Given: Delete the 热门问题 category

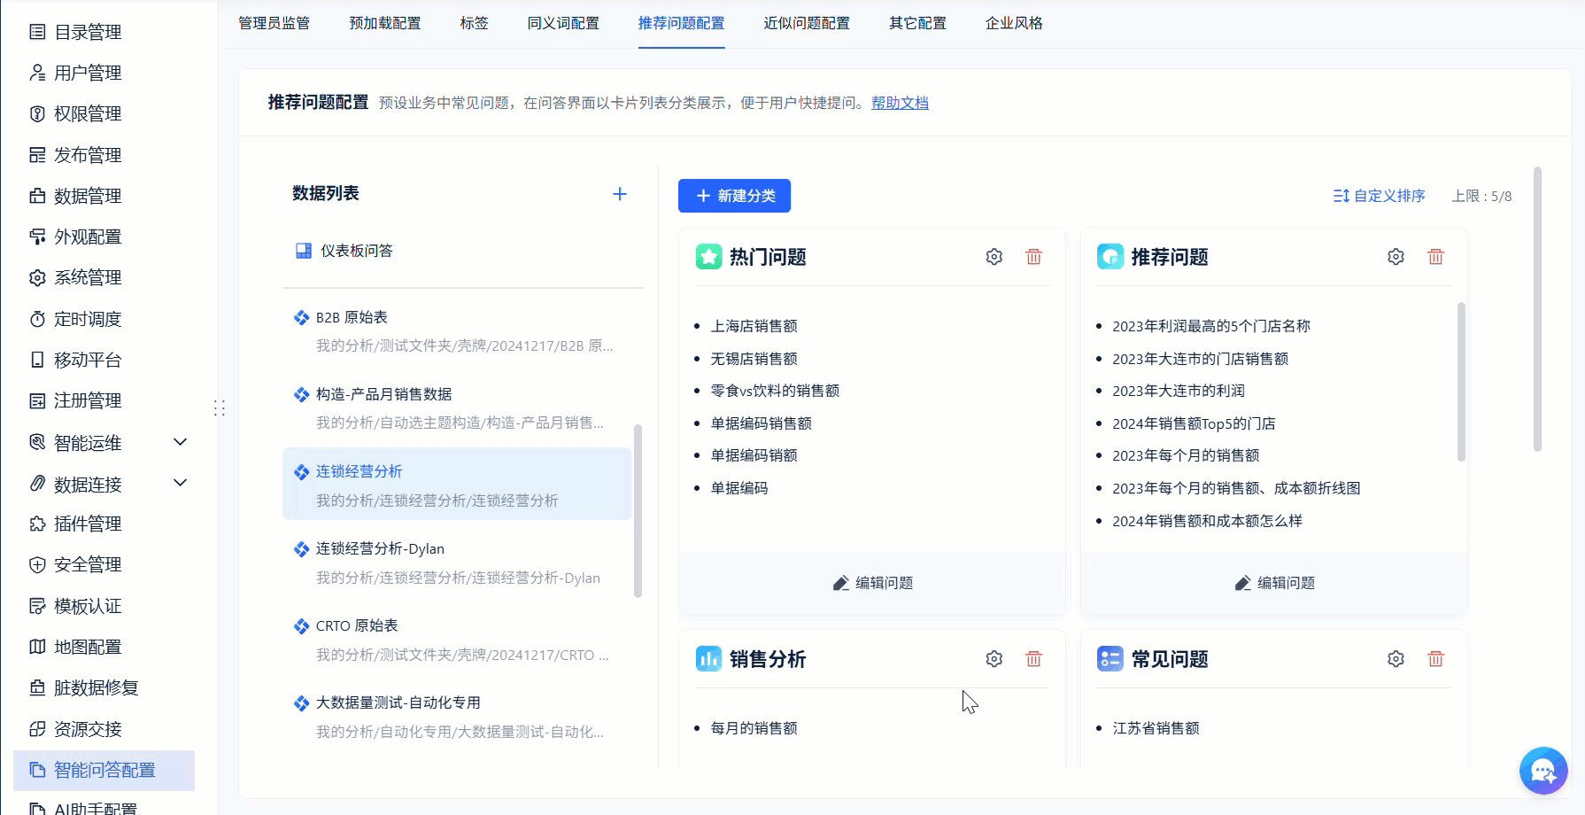Looking at the screenshot, I should click(1033, 257).
